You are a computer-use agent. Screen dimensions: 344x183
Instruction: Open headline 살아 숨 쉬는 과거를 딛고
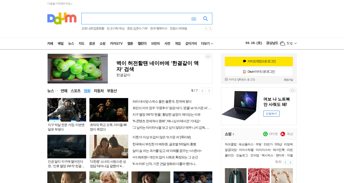[x=167, y=151]
